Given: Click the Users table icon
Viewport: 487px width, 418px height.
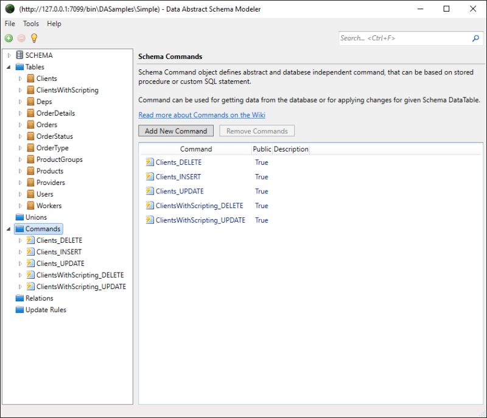Looking at the screenshot, I should (x=30, y=194).
